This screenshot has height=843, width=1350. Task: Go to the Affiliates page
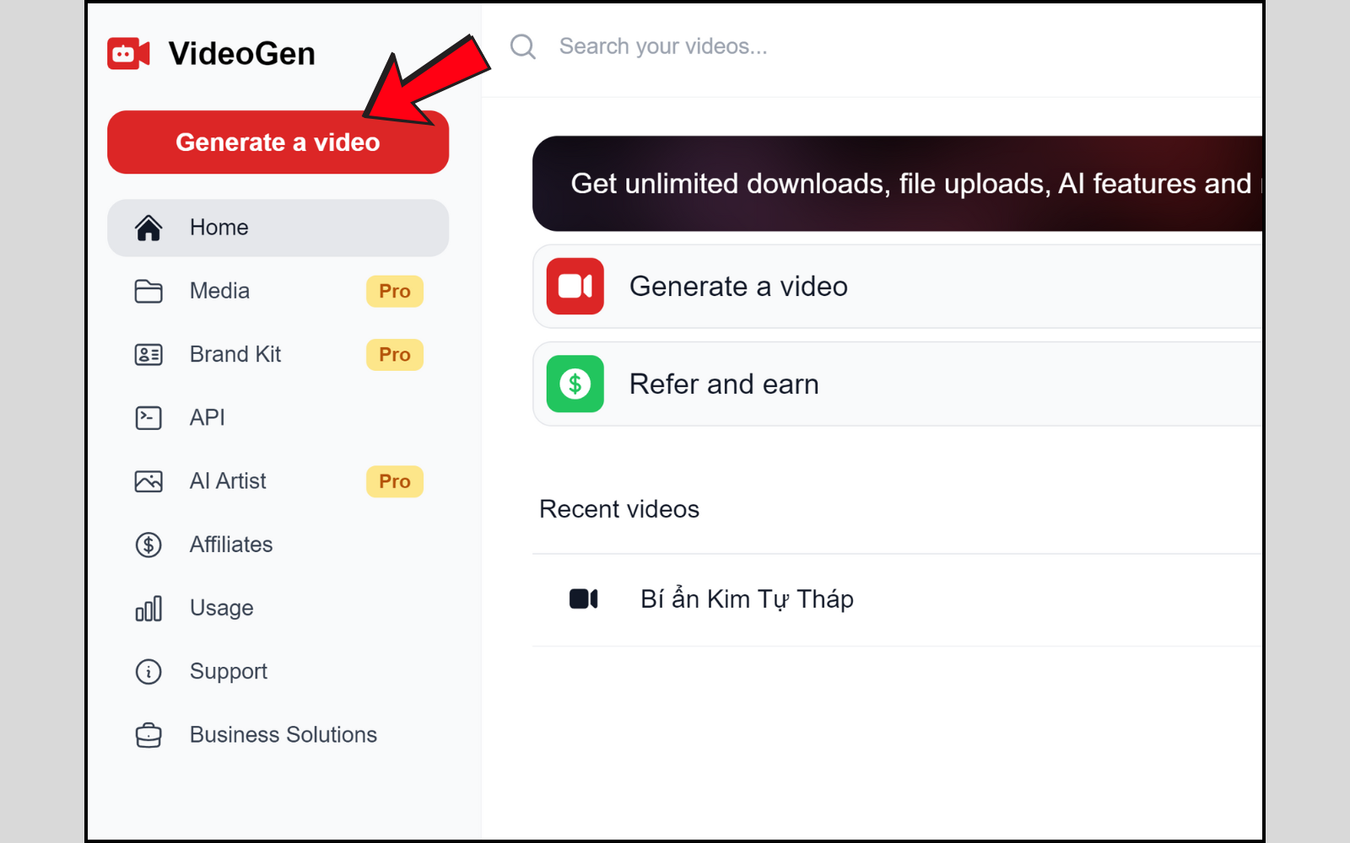[278, 545]
